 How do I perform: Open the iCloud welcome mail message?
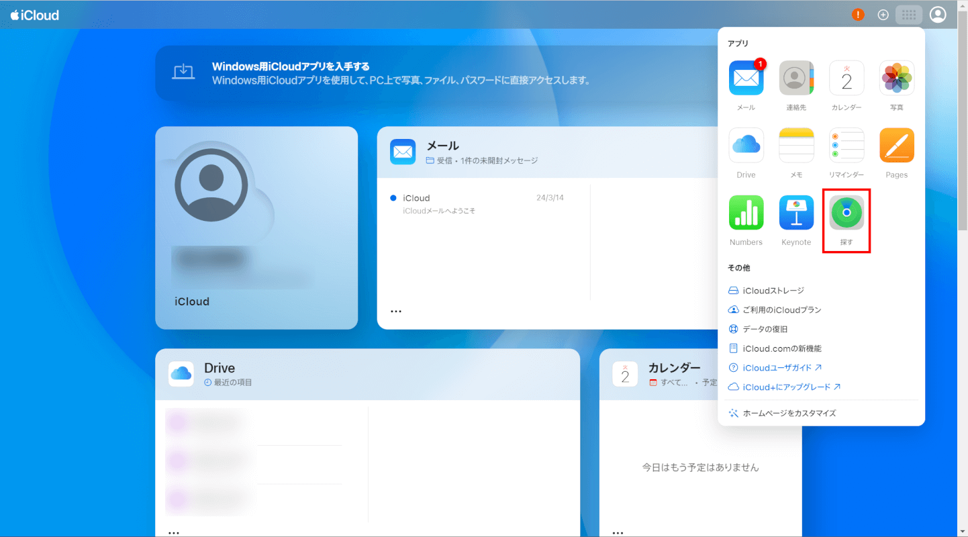477,204
